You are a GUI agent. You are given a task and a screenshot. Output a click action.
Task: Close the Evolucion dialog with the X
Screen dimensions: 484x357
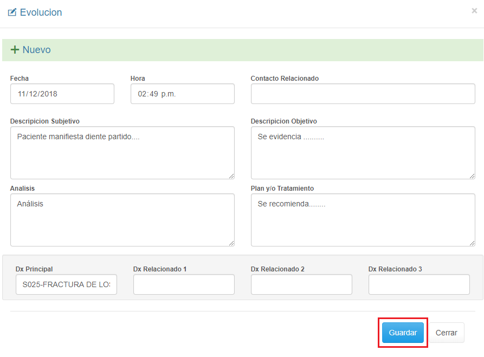click(474, 11)
